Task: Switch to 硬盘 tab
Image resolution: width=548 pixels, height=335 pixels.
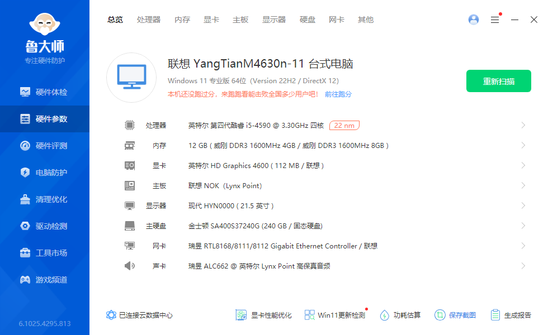Action: point(308,20)
